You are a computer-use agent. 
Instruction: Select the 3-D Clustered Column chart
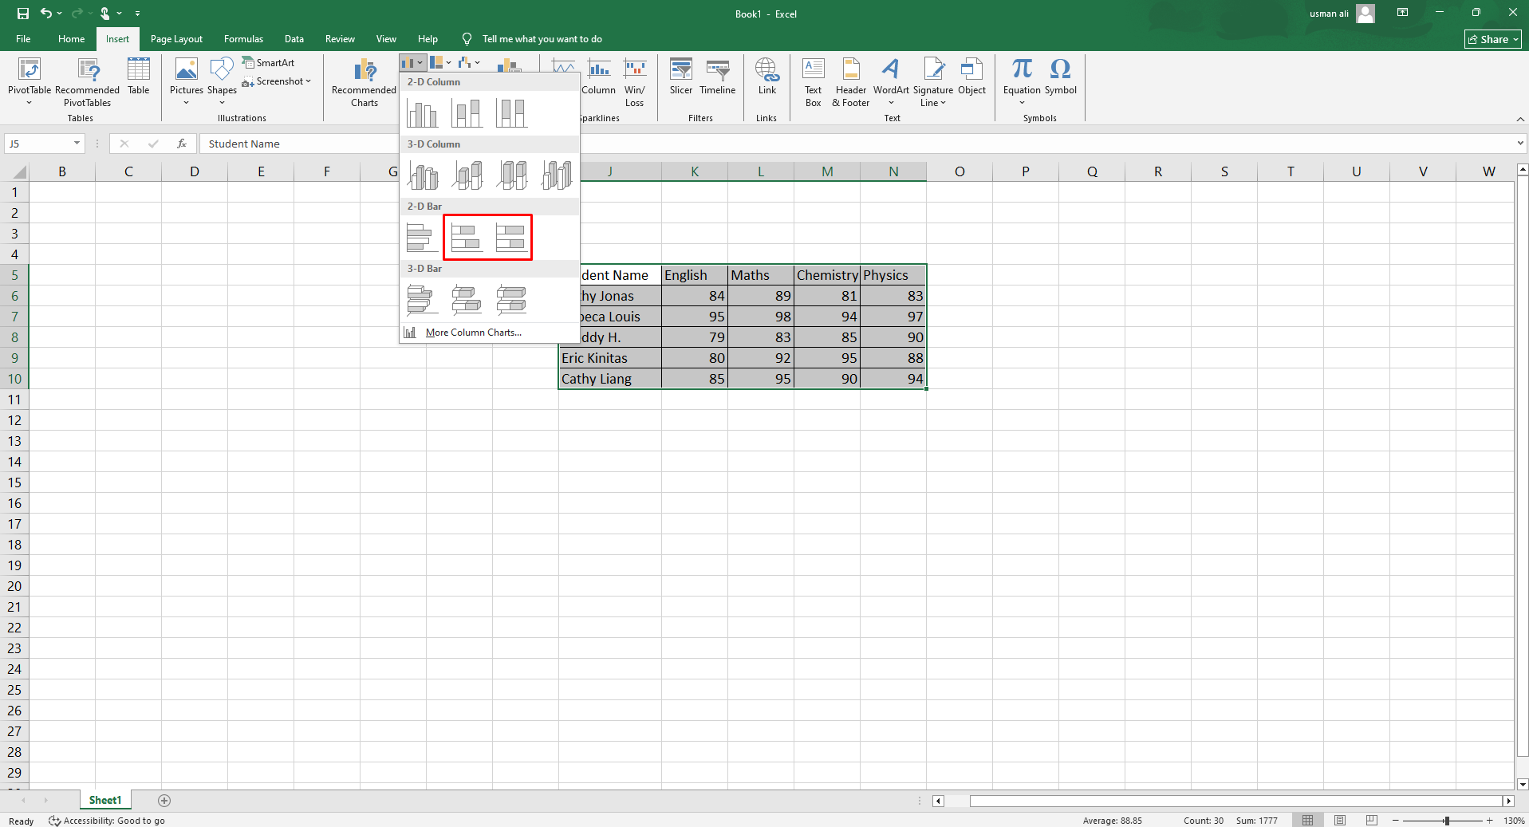coord(422,175)
